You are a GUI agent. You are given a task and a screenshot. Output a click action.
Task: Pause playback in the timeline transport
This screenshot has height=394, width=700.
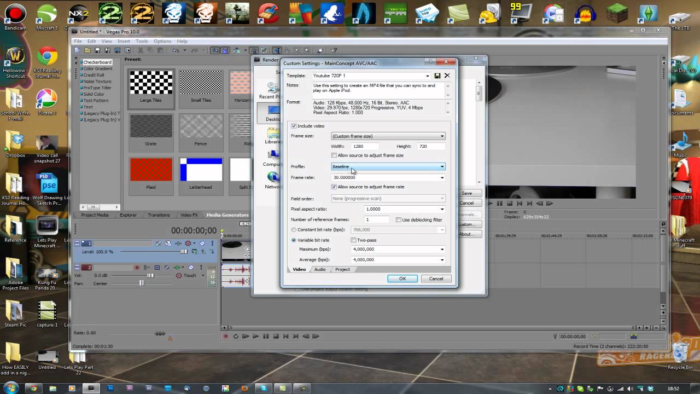[266, 336]
